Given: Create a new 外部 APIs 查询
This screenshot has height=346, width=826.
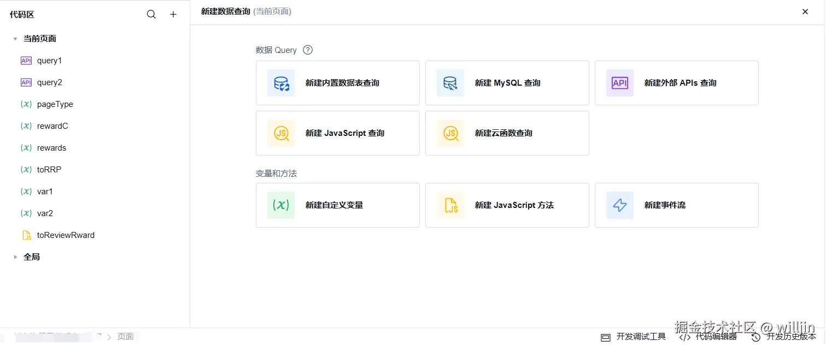Looking at the screenshot, I should tap(677, 83).
